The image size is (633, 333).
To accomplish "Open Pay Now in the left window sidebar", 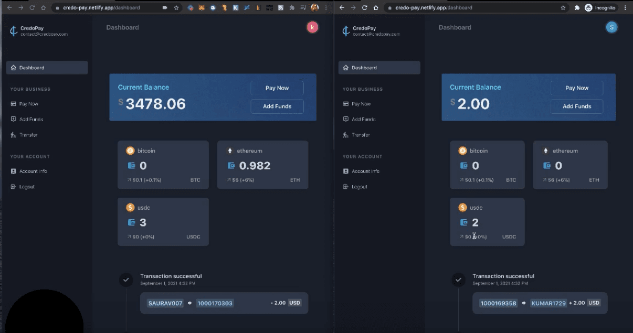I will pyautogui.click(x=25, y=104).
